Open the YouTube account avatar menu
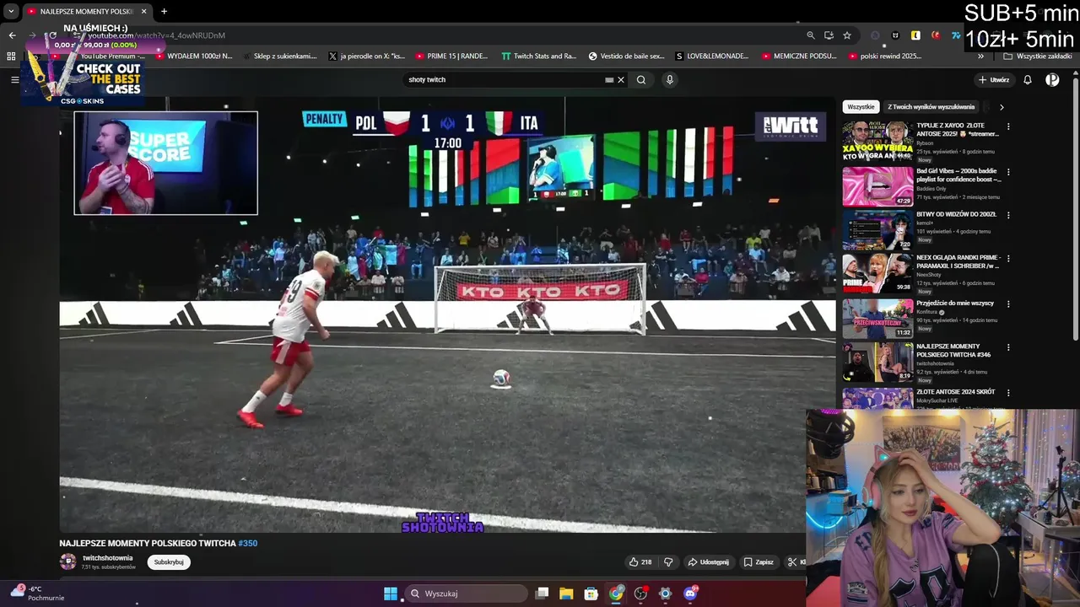This screenshot has height=607, width=1080. [x=1052, y=80]
